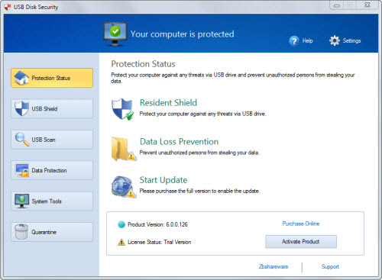
Task: Select Data Protection in sidebar
Action: tap(52, 170)
